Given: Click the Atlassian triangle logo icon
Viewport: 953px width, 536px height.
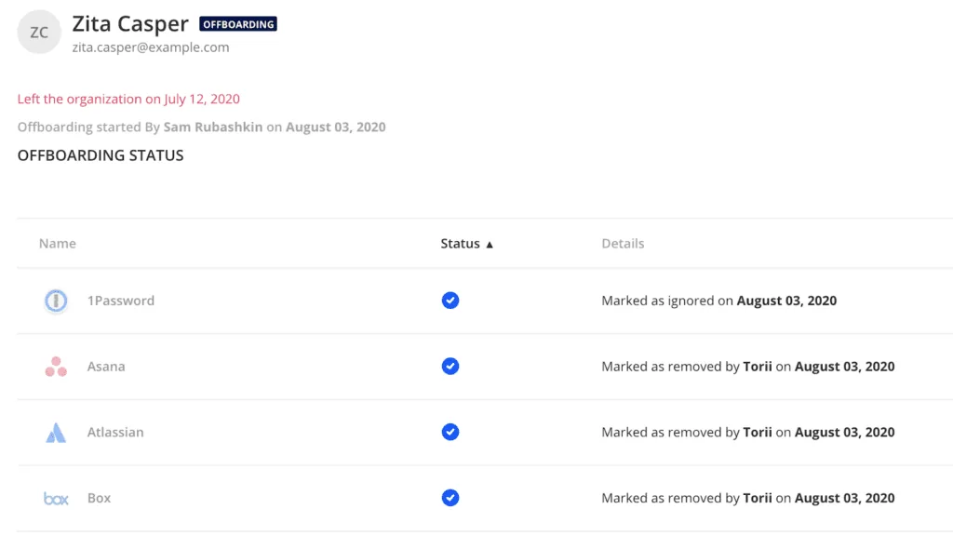Looking at the screenshot, I should click(x=56, y=433).
